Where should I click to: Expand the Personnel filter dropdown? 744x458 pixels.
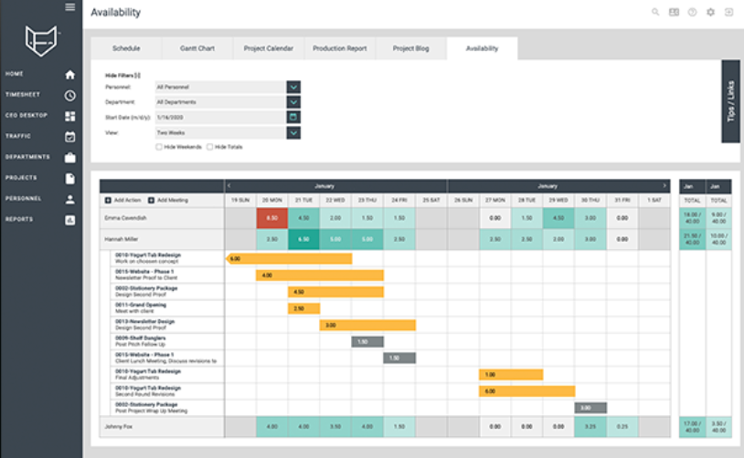point(293,87)
